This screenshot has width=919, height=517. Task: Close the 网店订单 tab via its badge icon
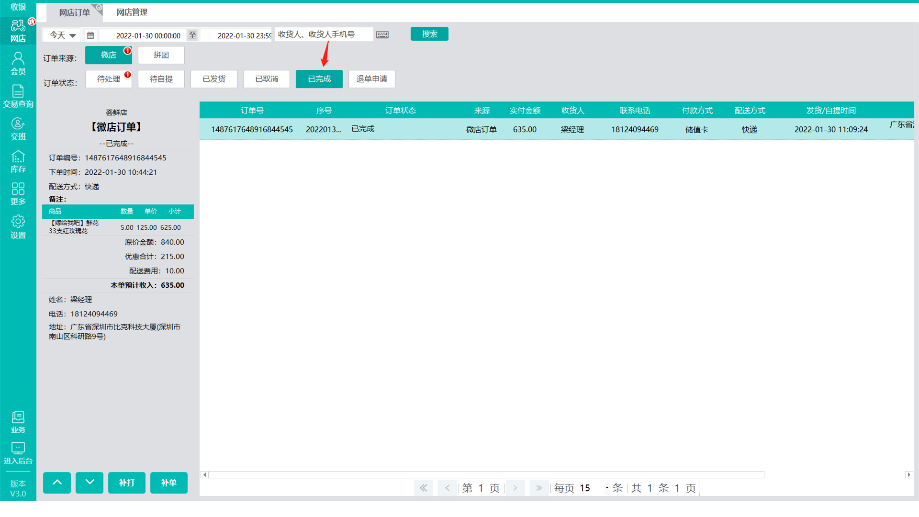(x=99, y=8)
